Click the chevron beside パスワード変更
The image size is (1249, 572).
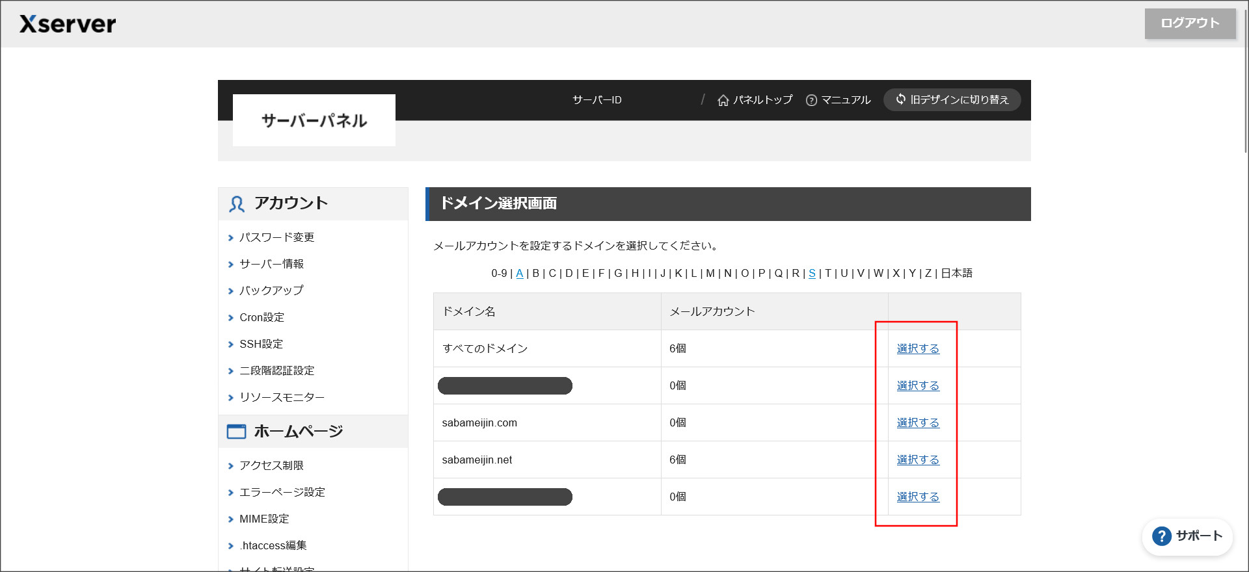point(230,238)
